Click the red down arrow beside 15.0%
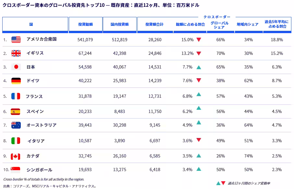 pos(199,40)
